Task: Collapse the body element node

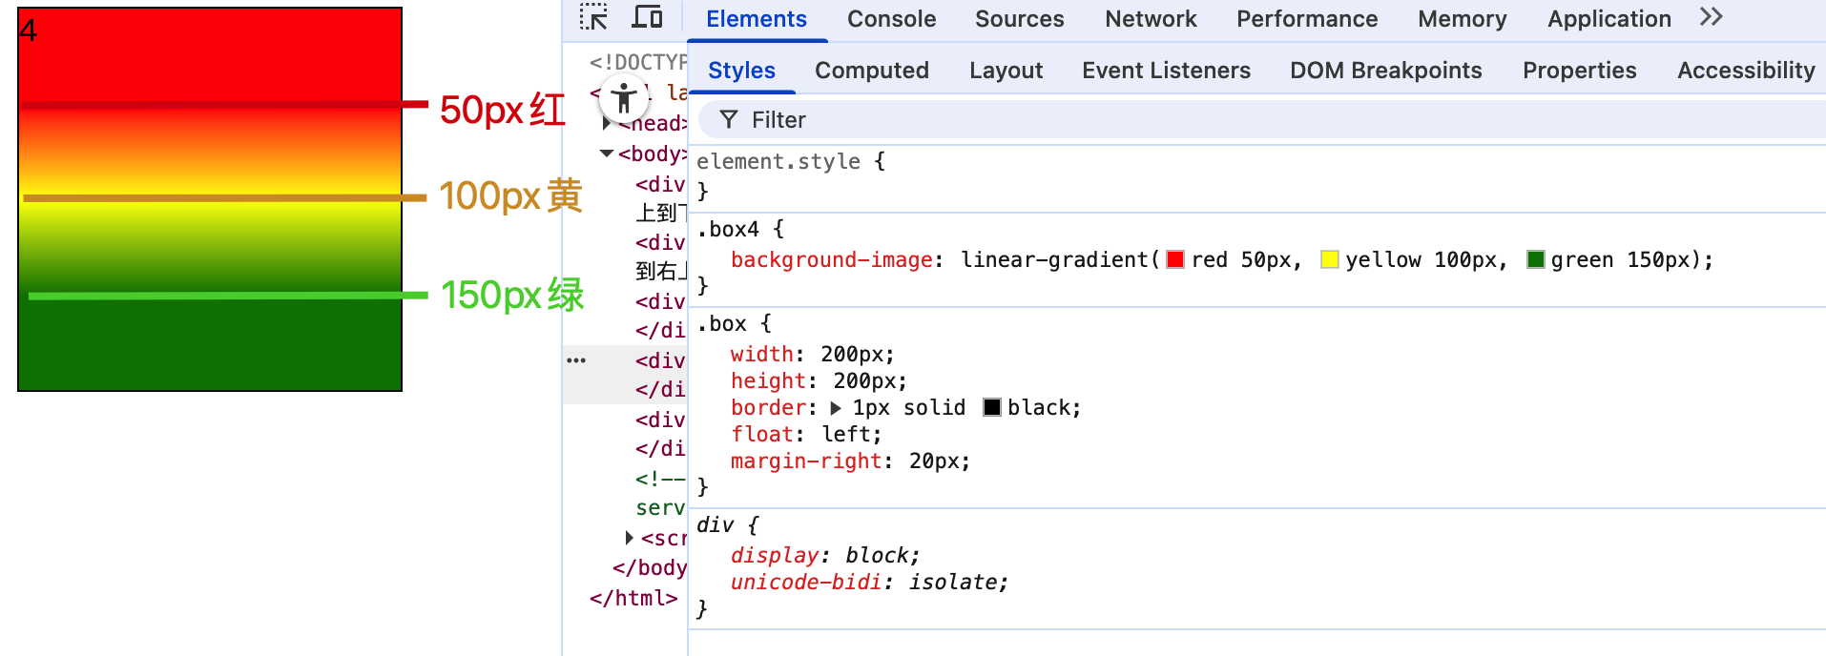Action: 607,154
